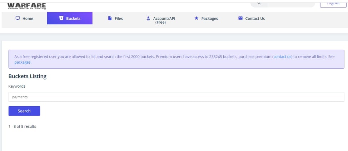Click the Buckets bucket icon
Image resolution: width=348 pixels, height=151 pixels.
(x=61, y=18)
